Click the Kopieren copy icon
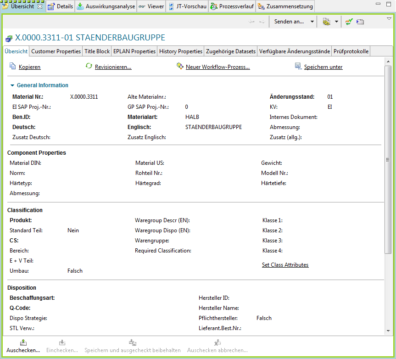This screenshot has width=396, height=359. click(x=12, y=67)
